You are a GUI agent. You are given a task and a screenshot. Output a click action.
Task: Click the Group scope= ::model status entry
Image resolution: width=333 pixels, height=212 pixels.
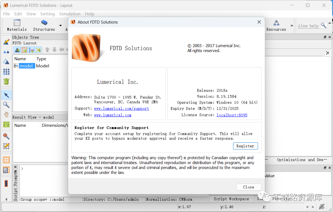click(42, 199)
